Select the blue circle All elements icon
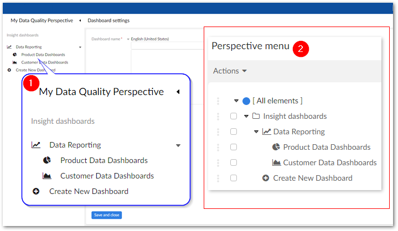This screenshot has width=398, height=231. point(246,101)
